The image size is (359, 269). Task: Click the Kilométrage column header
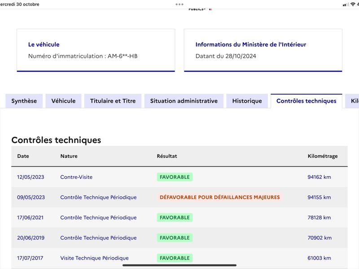coord(323,156)
